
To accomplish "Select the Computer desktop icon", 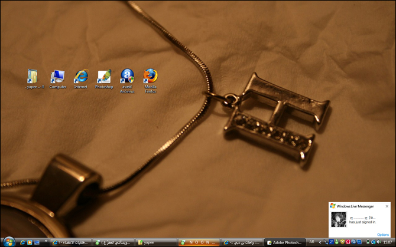I will [x=58, y=77].
